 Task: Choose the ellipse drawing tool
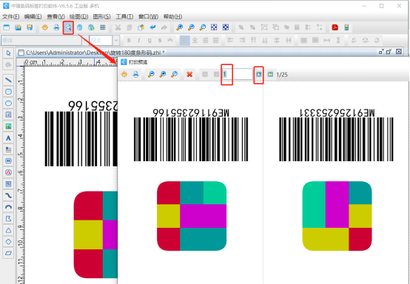8,104
